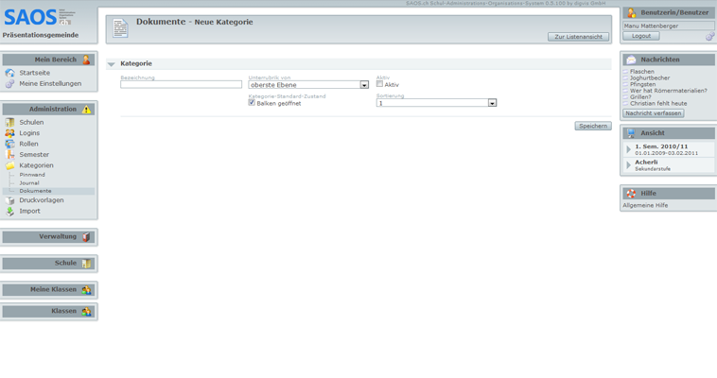Expand the Klassen menu section
The image size is (717, 378).
click(x=49, y=311)
